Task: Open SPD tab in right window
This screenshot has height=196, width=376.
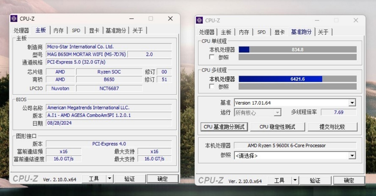Action: 261,32
